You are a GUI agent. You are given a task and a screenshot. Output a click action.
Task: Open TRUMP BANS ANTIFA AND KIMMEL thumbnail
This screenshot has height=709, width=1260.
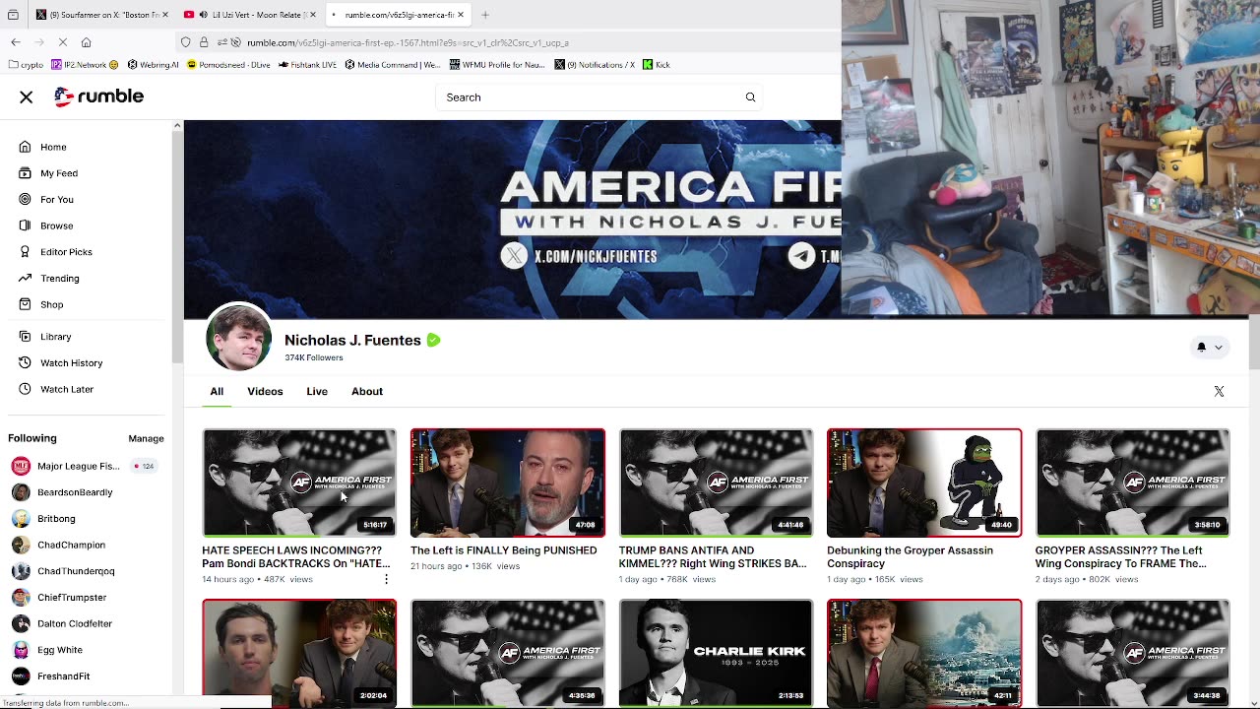(716, 483)
